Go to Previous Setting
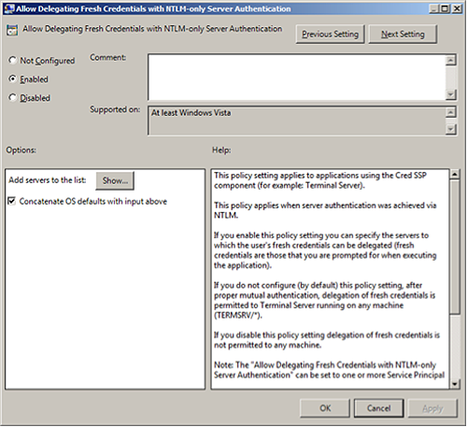The width and height of the screenshot is (467, 427). [330, 34]
